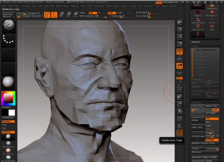The image size is (224, 162).
Task: Toggle the Shadows render option
Action: click(8, 132)
